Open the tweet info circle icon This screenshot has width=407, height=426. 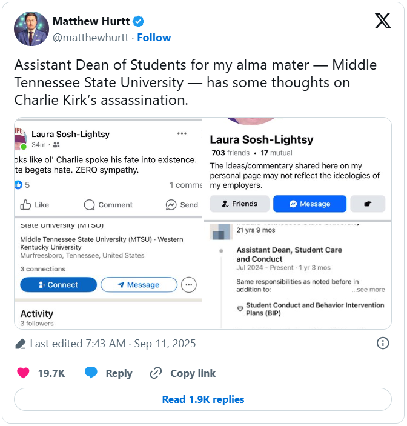tap(383, 344)
